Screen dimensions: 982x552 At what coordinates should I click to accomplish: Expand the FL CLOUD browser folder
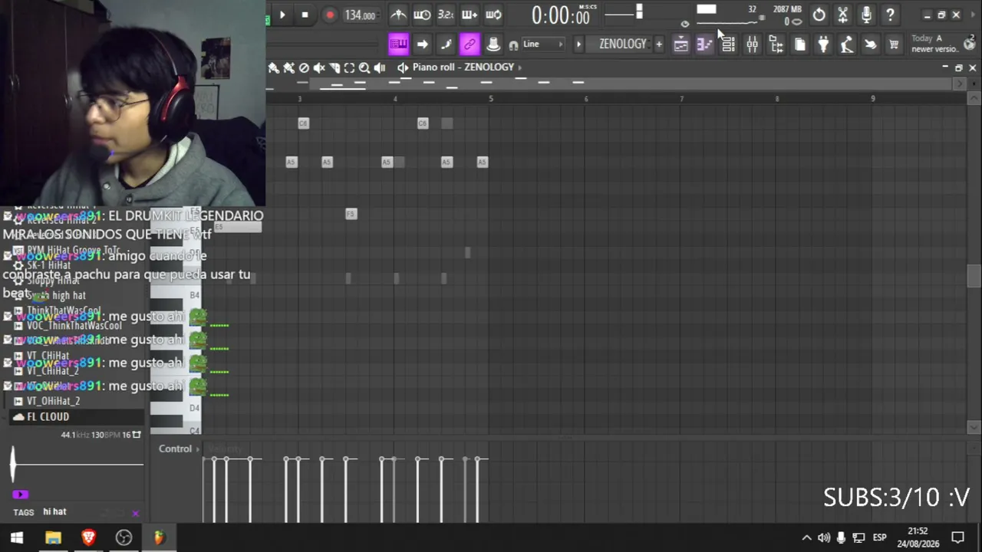click(48, 416)
